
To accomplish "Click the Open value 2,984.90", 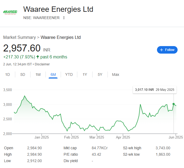I will pos(34,148).
